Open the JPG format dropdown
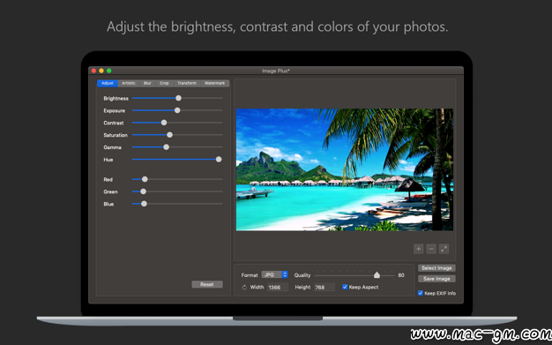Screen dimensions: 552x345 tap(274, 274)
